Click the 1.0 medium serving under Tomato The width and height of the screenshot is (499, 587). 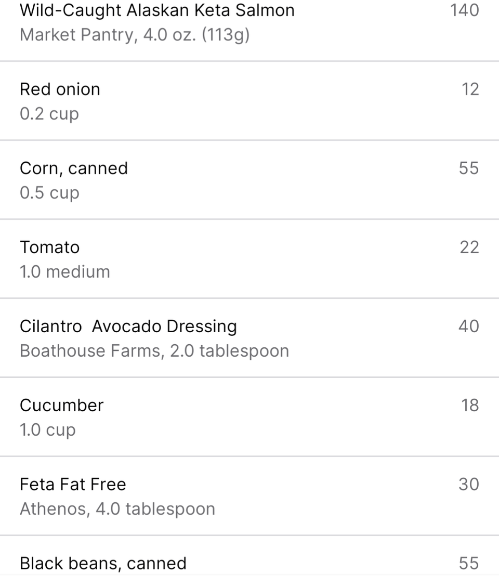coord(65,272)
